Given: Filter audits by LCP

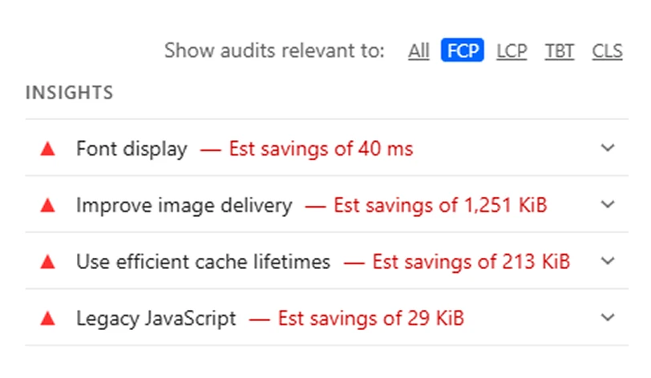Looking at the screenshot, I should (511, 51).
